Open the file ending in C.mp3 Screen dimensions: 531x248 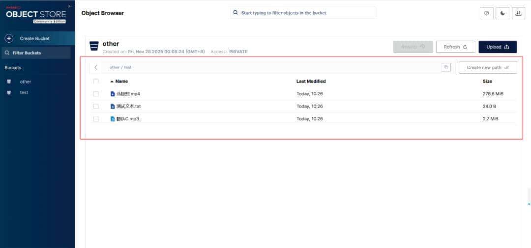(127, 119)
